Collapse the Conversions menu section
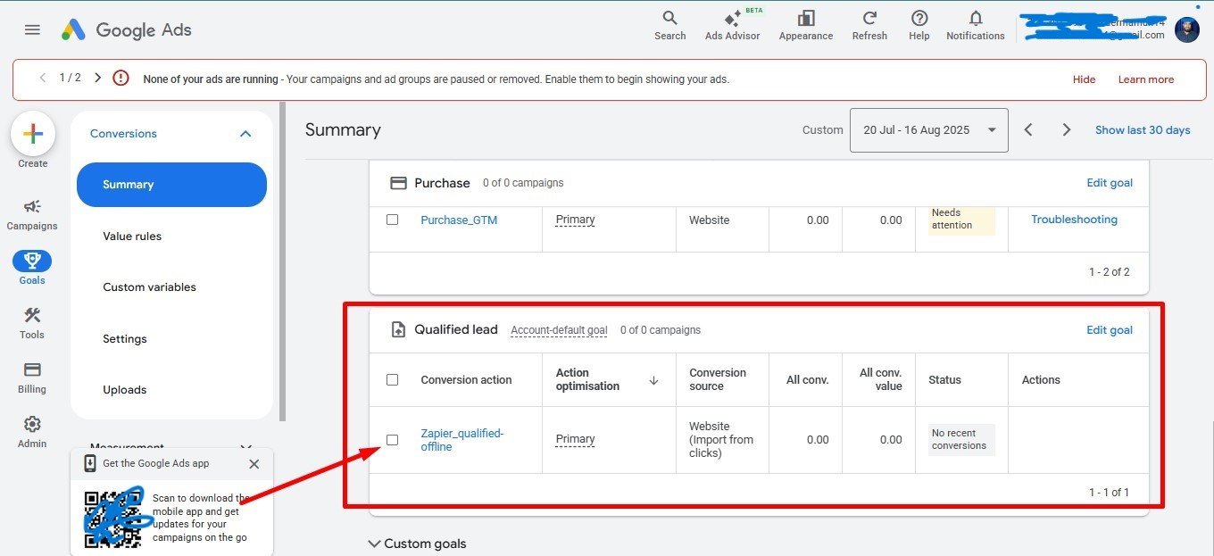Screen dimensions: 1214x556 (246, 134)
